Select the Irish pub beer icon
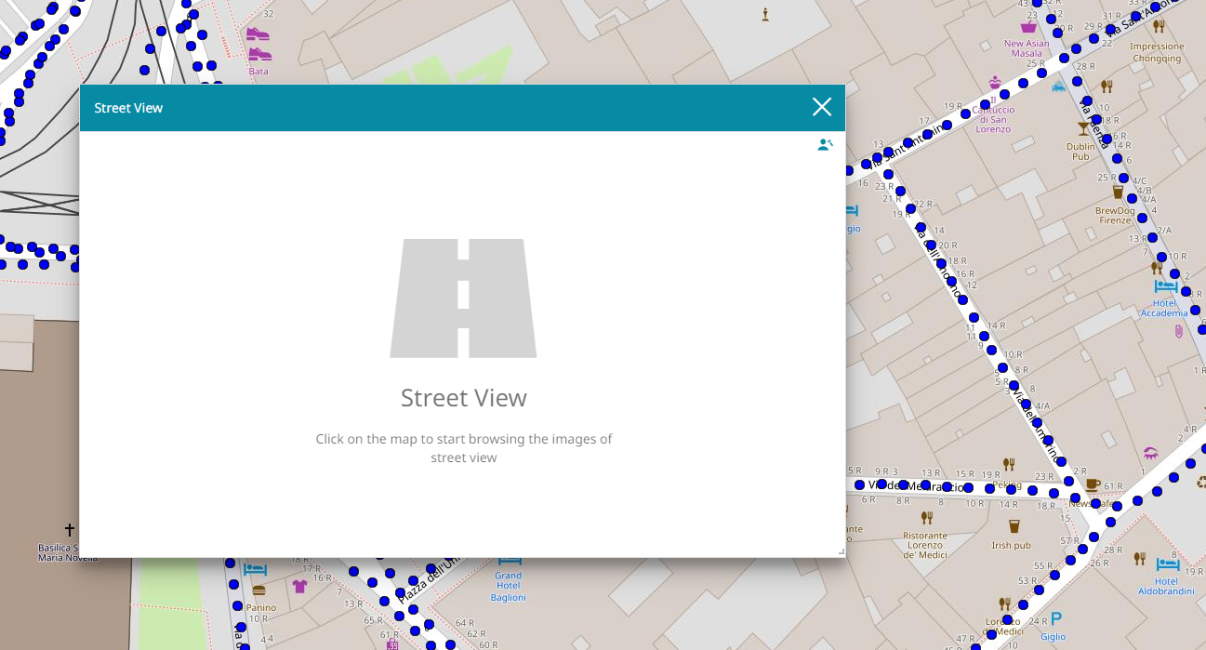The height and width of the screenshot is (650, 1206). (1014, 526)
